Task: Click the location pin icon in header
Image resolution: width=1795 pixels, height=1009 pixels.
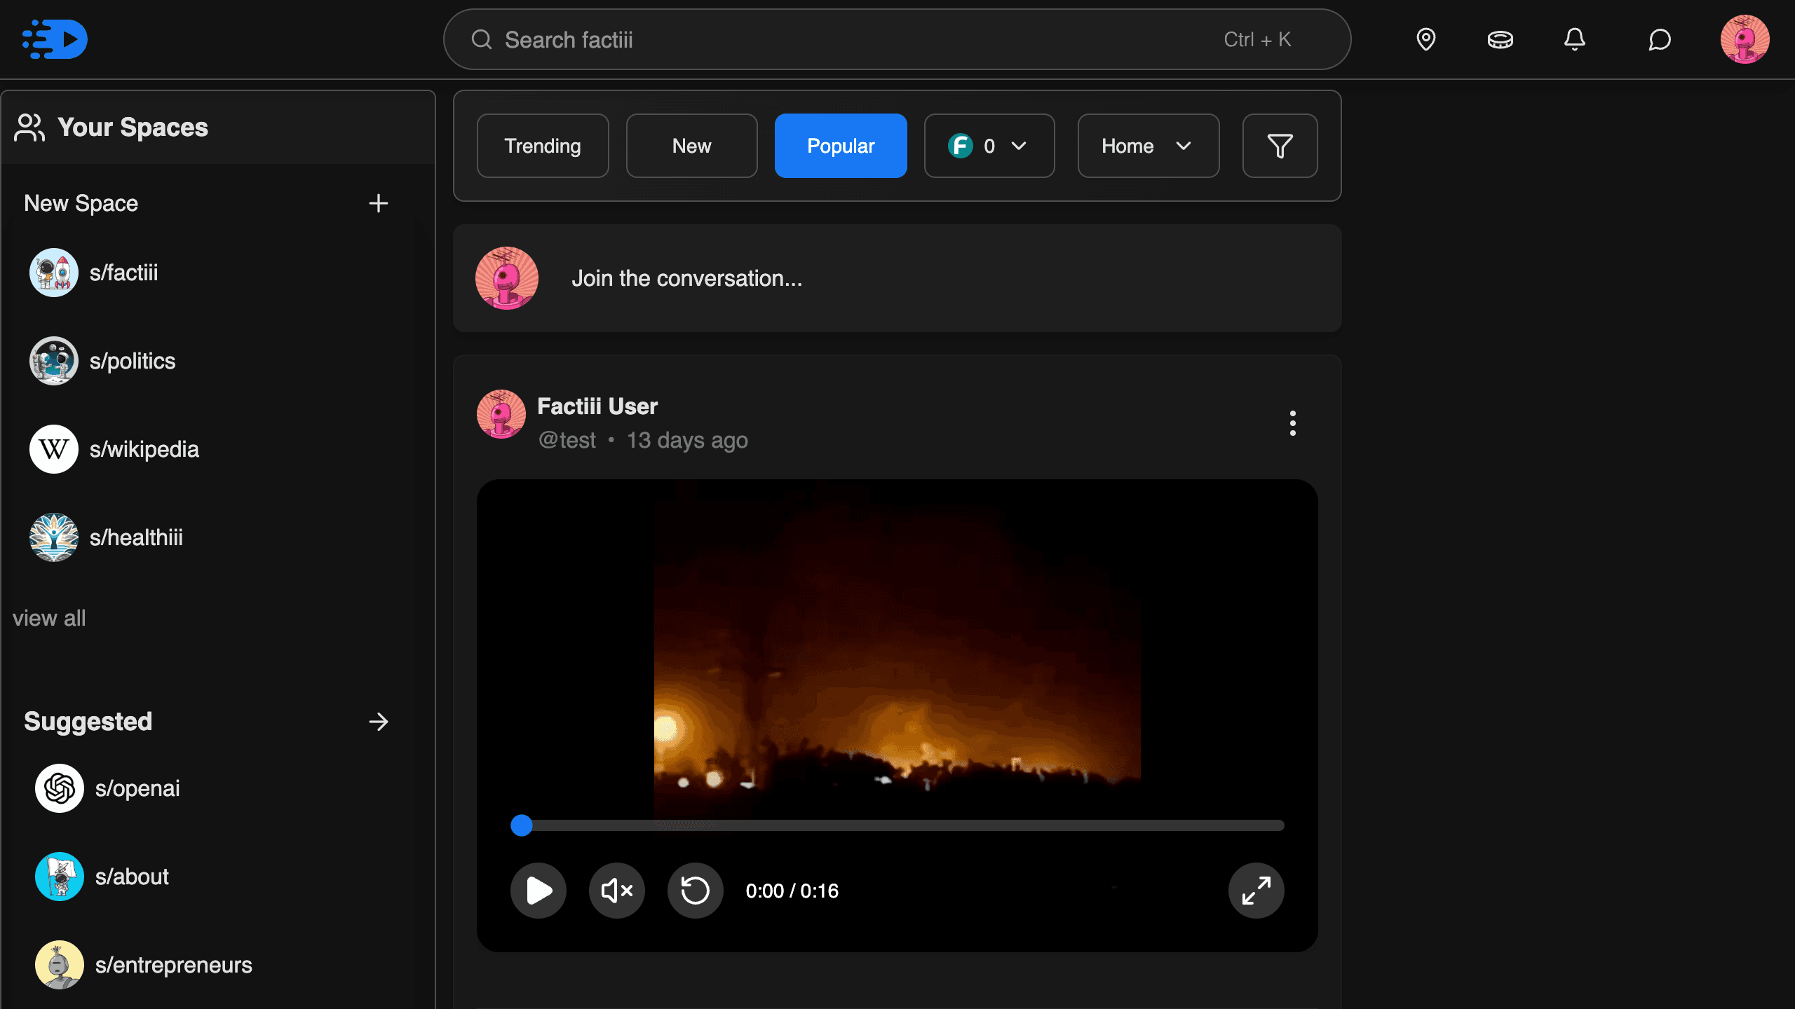Action: pos(1425,39)
